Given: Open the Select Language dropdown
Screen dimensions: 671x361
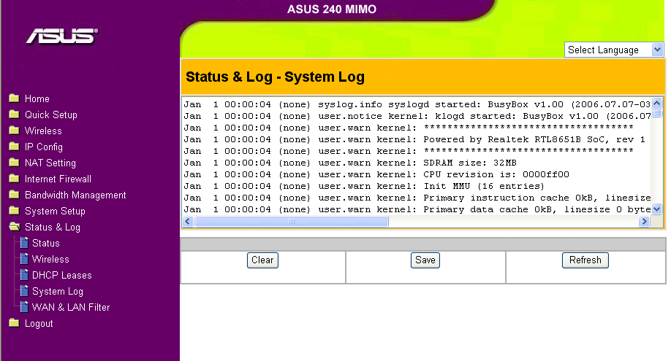Looking at the screenshot, I should coord(614,50).
